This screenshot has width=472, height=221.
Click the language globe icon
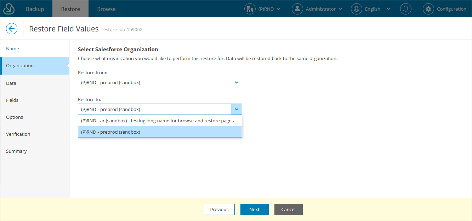(357, 9)
